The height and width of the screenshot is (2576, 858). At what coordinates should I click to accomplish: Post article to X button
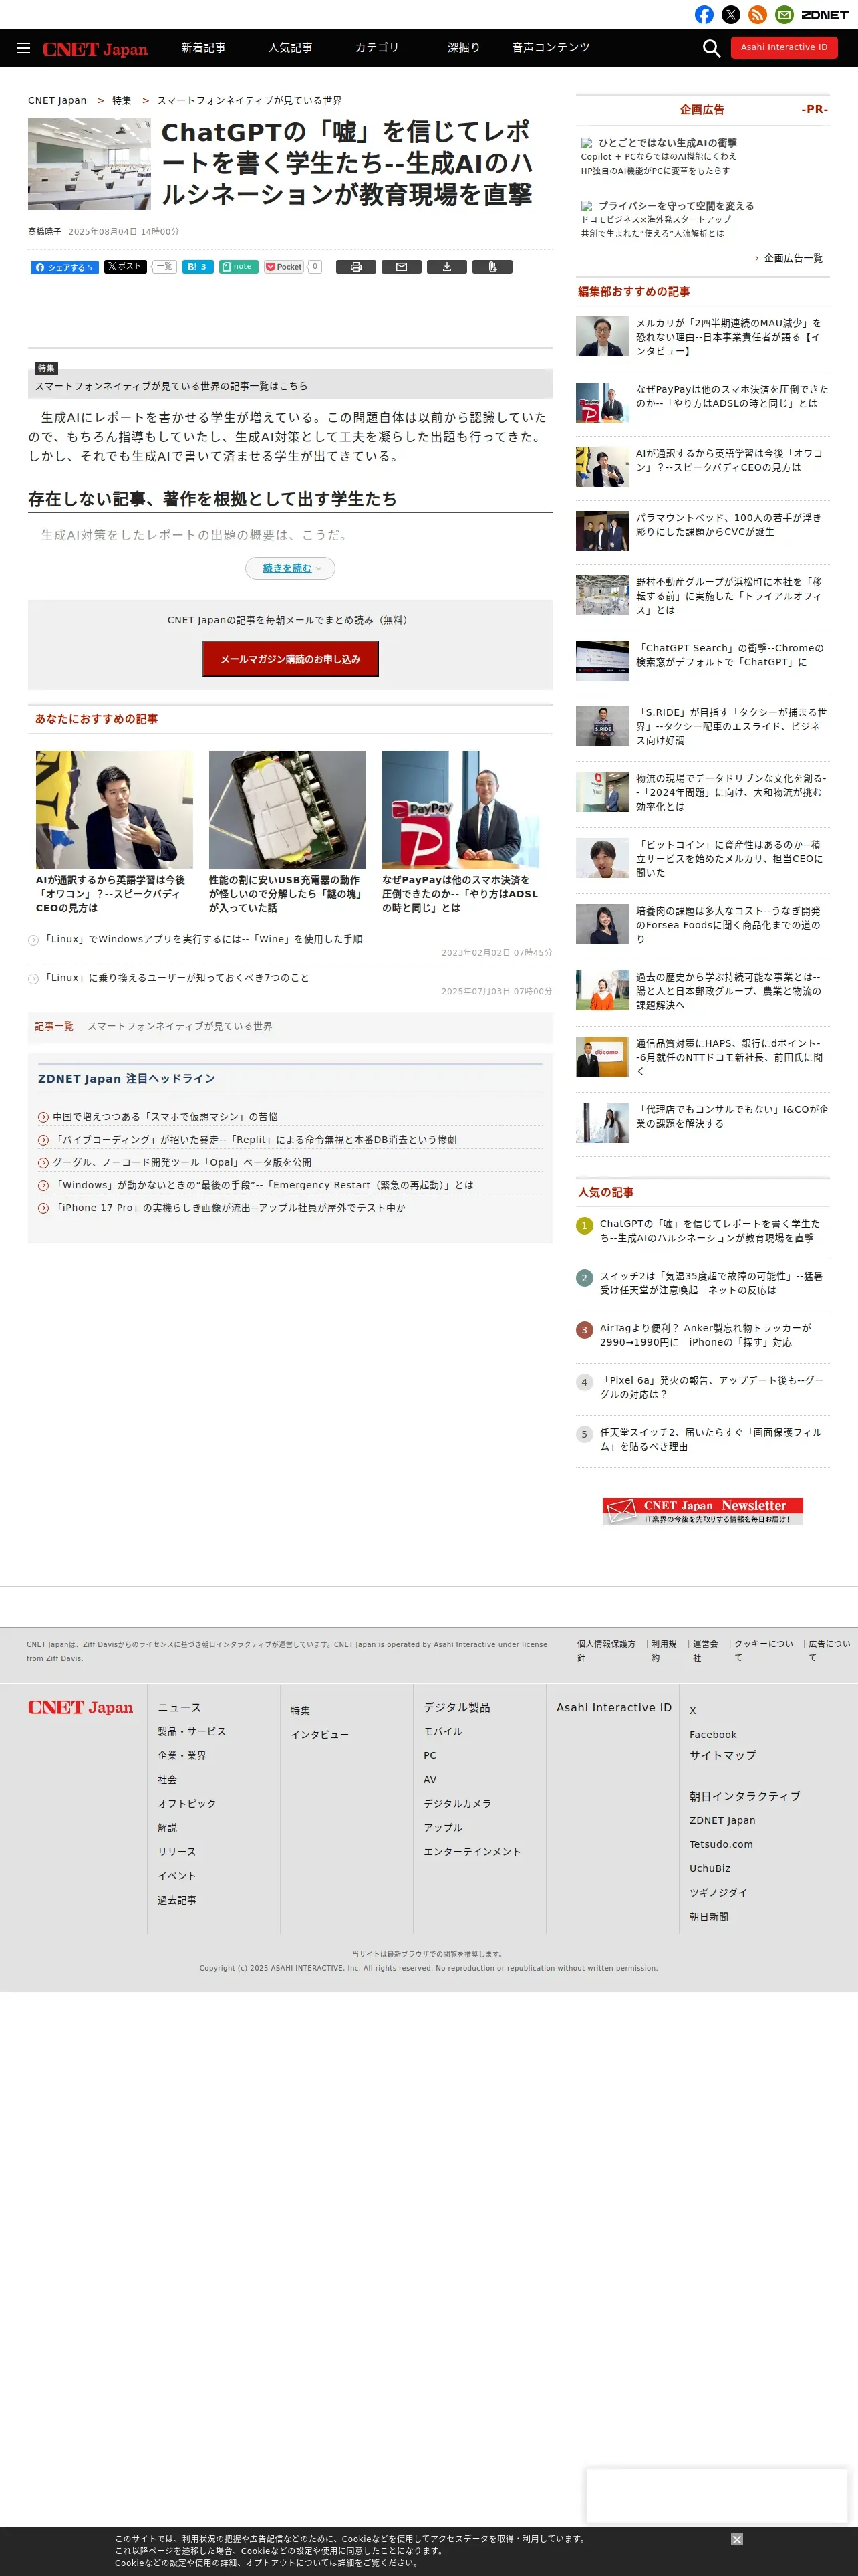click(126, 267)
